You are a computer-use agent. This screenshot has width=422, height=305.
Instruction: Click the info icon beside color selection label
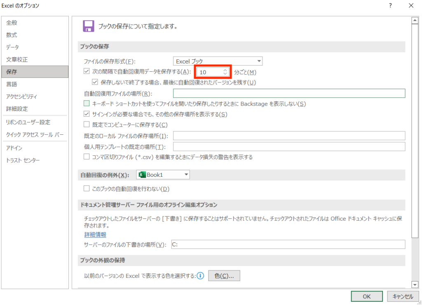pos(201,276)
